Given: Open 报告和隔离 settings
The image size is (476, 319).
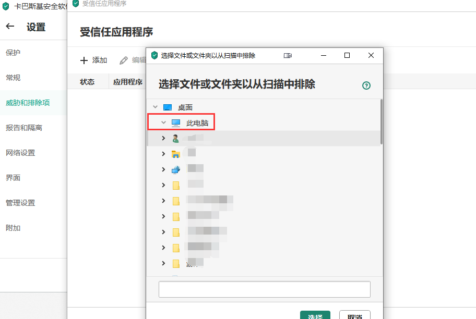Looking at the screenshot, I should tap(24, 128).
